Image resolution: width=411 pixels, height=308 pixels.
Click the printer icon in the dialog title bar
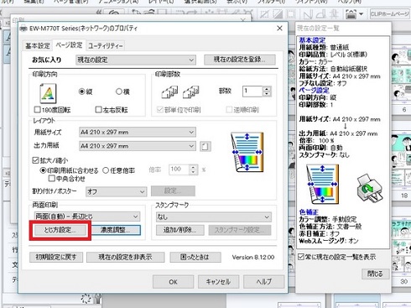(24, 29)
